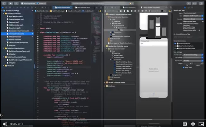Seek using the video progress bar

click(103, 119)
